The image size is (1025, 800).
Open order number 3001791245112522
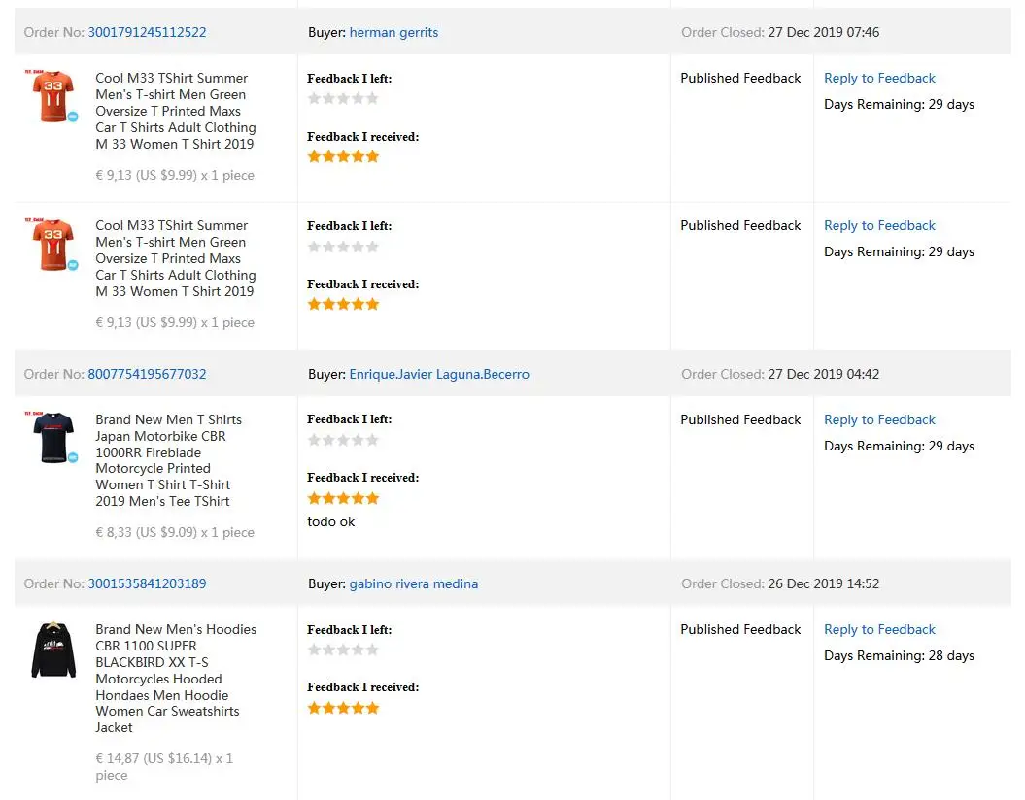click(147, 32)
